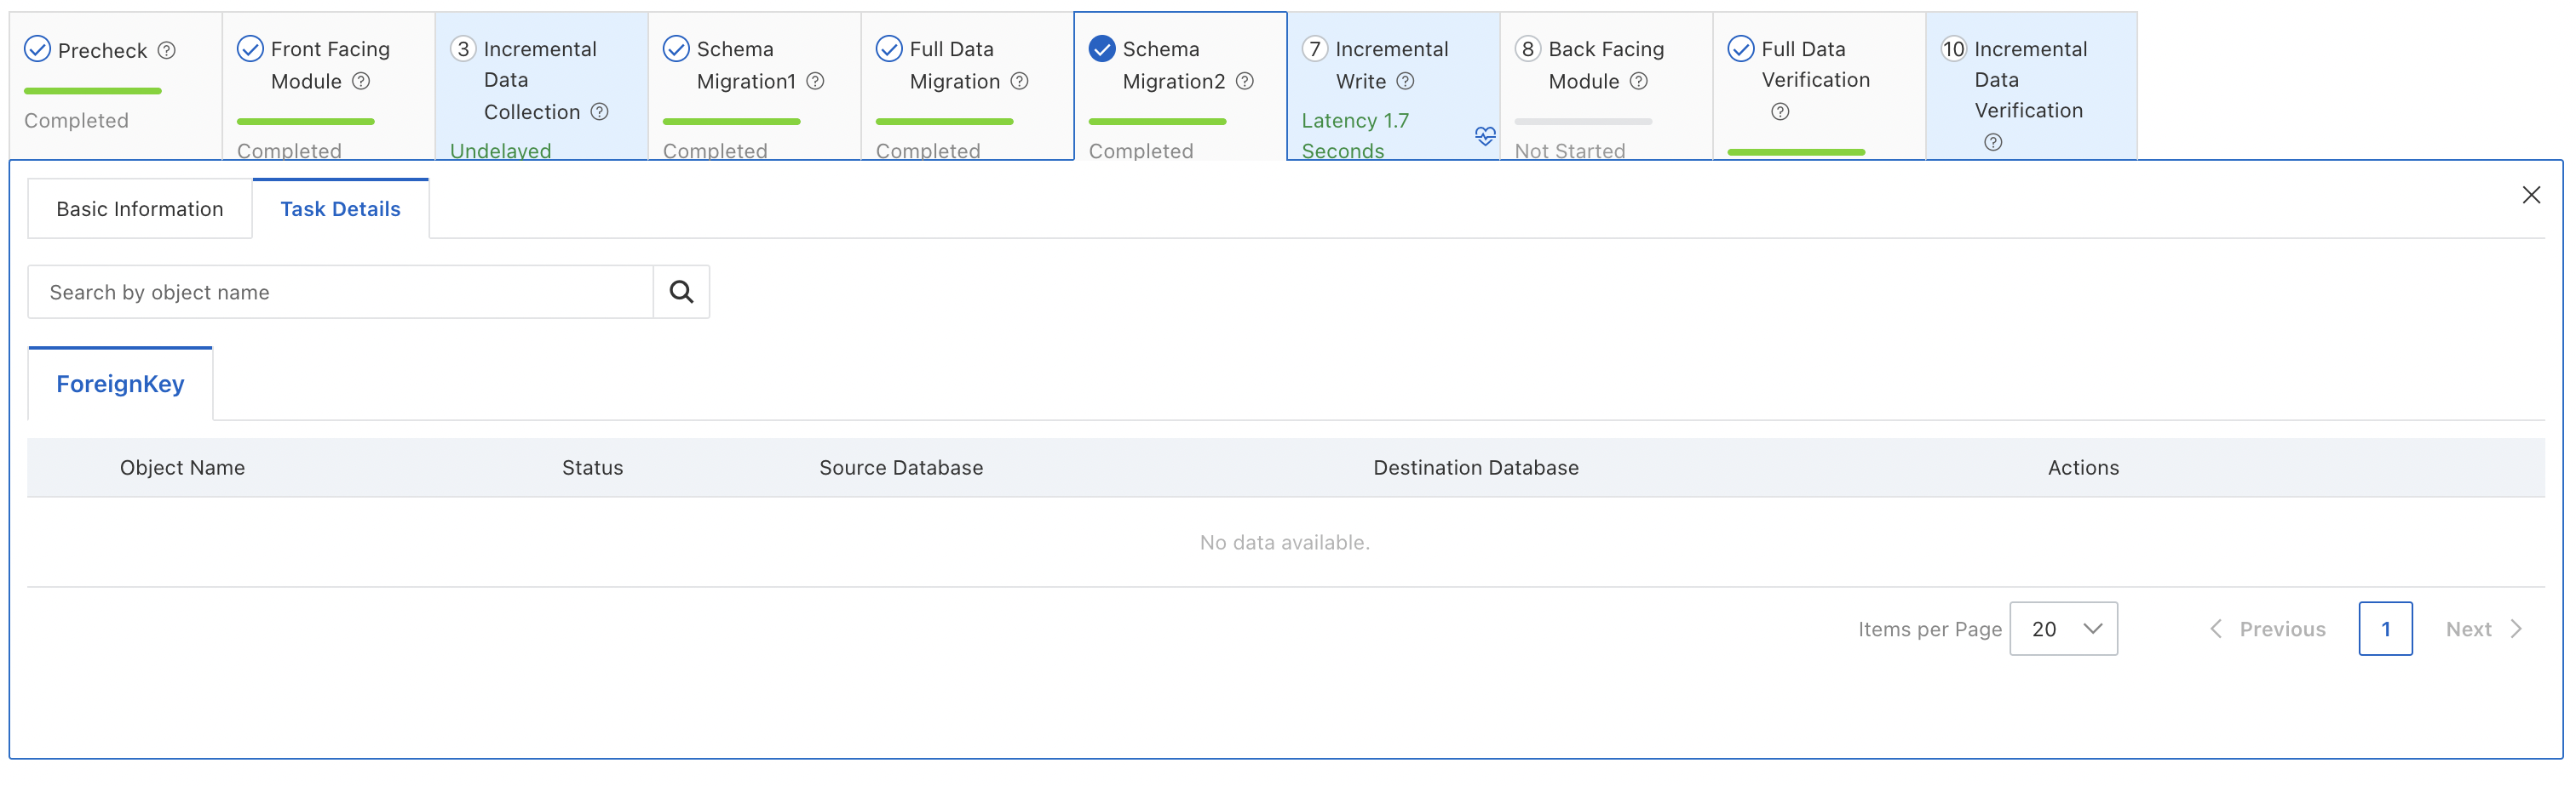The image size is (2576, 786).
Task: Click help icon beside Front Facing Module
Action: (x=361, y=81)
